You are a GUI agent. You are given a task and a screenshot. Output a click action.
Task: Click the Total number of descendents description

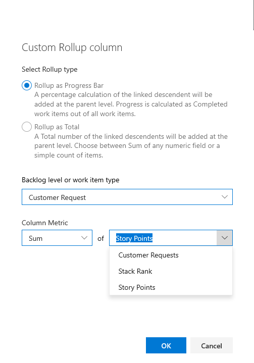[x=131, y=145]
